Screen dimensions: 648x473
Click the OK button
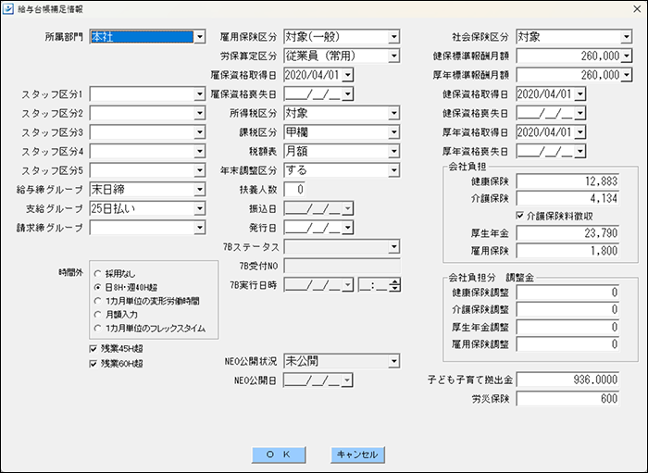279,454
